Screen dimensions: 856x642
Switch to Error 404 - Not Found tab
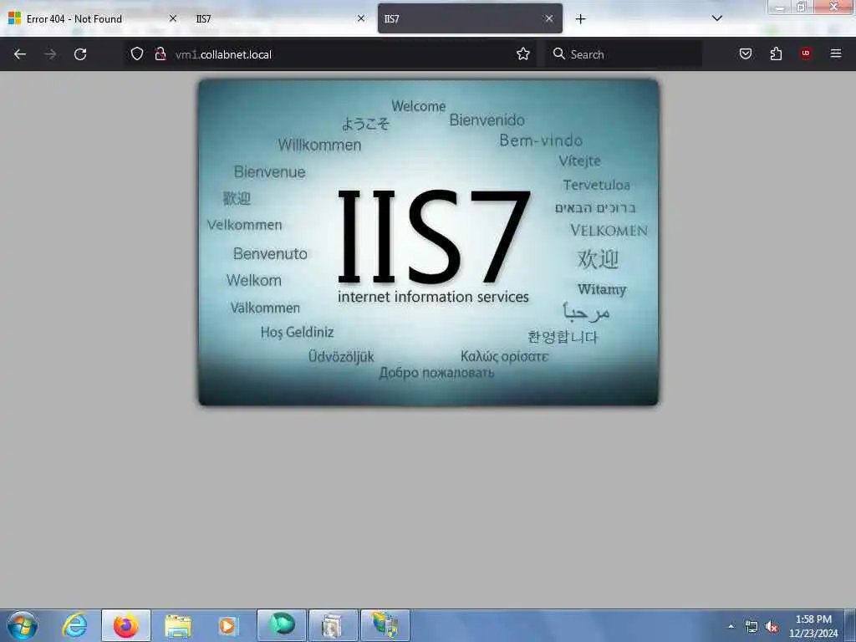click(92, 18)
